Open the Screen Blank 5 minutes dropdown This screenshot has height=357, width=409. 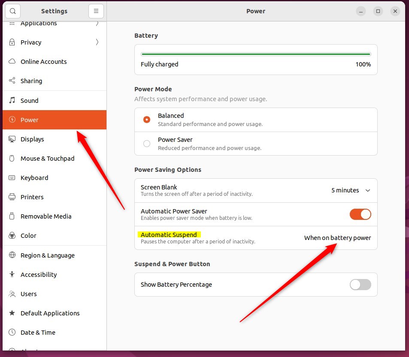pos(351,190)
